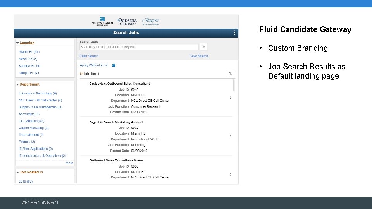Click the Save Search link

[x=199, y=56]
